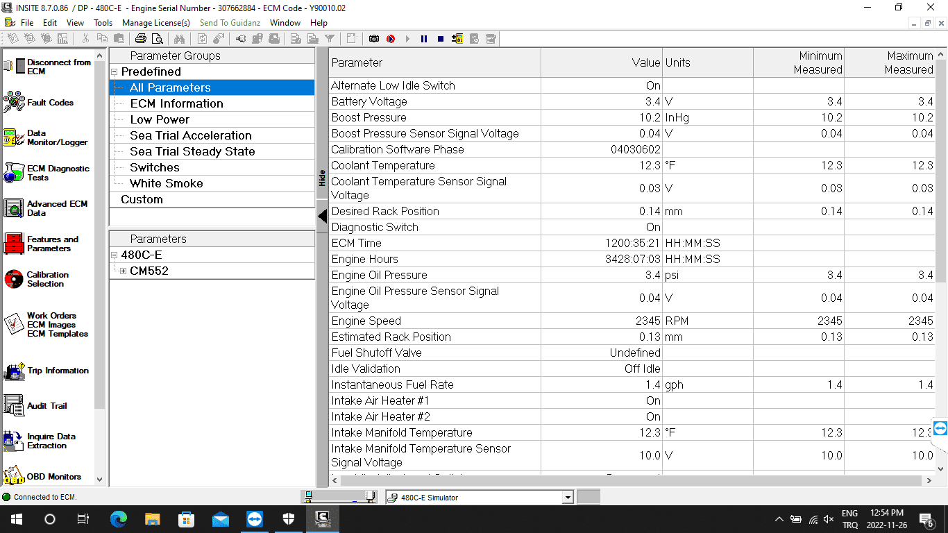Select the Sea Trial Steady State group
The image size is (948, 533).
point(192,151)
